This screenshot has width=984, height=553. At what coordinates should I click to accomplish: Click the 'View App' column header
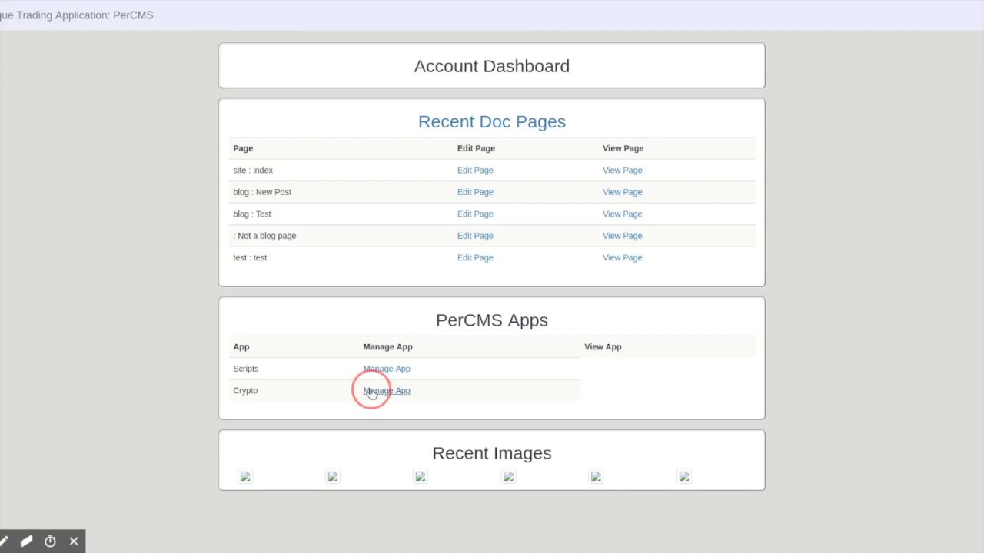(603, 347)
